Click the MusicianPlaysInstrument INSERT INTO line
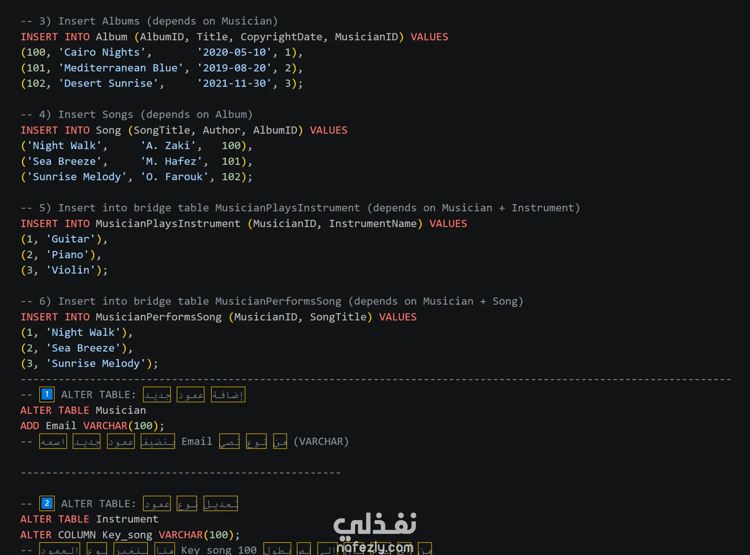This screenshot has width=750, height=555. (243, 224)
